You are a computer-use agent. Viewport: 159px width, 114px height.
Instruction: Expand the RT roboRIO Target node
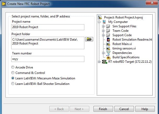(x=99, y=62)
